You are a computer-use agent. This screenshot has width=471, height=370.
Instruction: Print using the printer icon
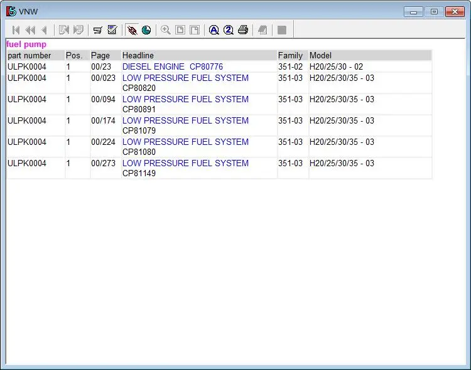[x=243, y=30]
